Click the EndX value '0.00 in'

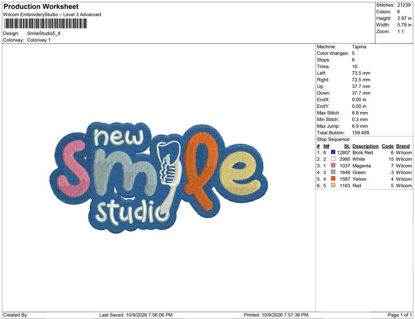359,100
